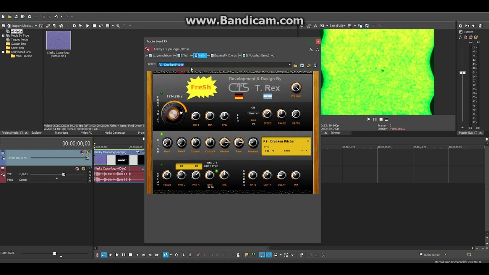Disable the Effect plug-in checkbox
The width and height of the screenshot is (489, 275).
(x=179, y=55)
